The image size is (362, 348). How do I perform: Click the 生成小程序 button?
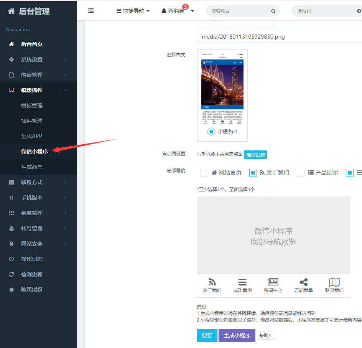(237, 335)
